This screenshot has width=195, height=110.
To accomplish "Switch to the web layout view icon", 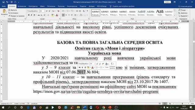I will (x=170, y=104).
